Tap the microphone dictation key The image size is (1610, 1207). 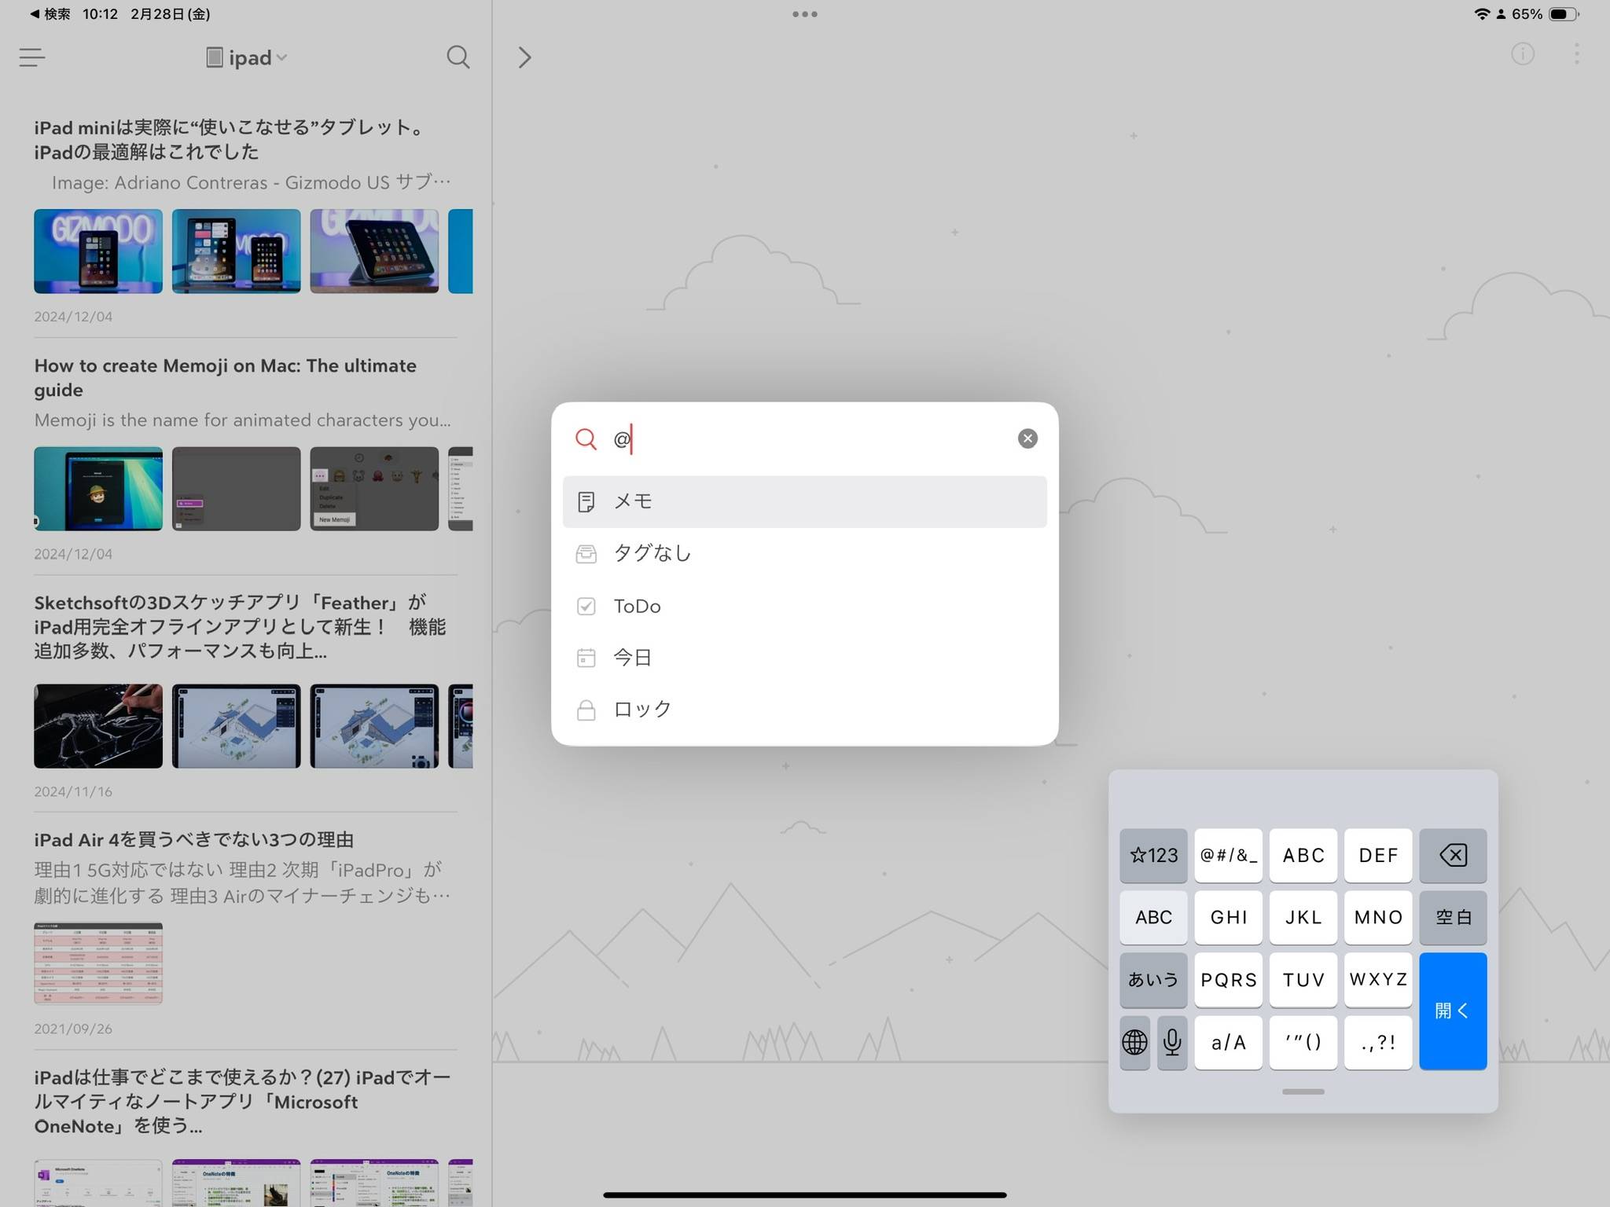click(x=1172, y=1043)
